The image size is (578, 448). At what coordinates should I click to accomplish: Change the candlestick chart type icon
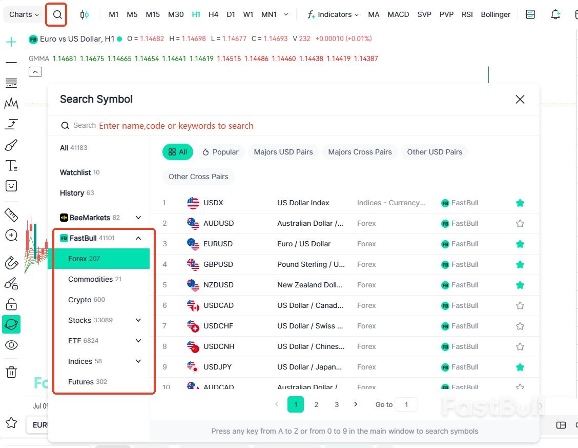coord(85,15)
